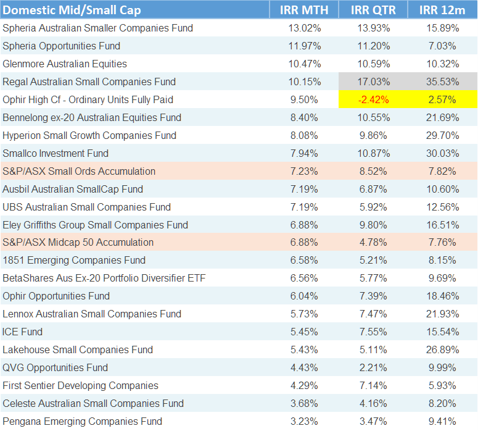Select Spheria Australian Smaller Companies Fund row

239,28
